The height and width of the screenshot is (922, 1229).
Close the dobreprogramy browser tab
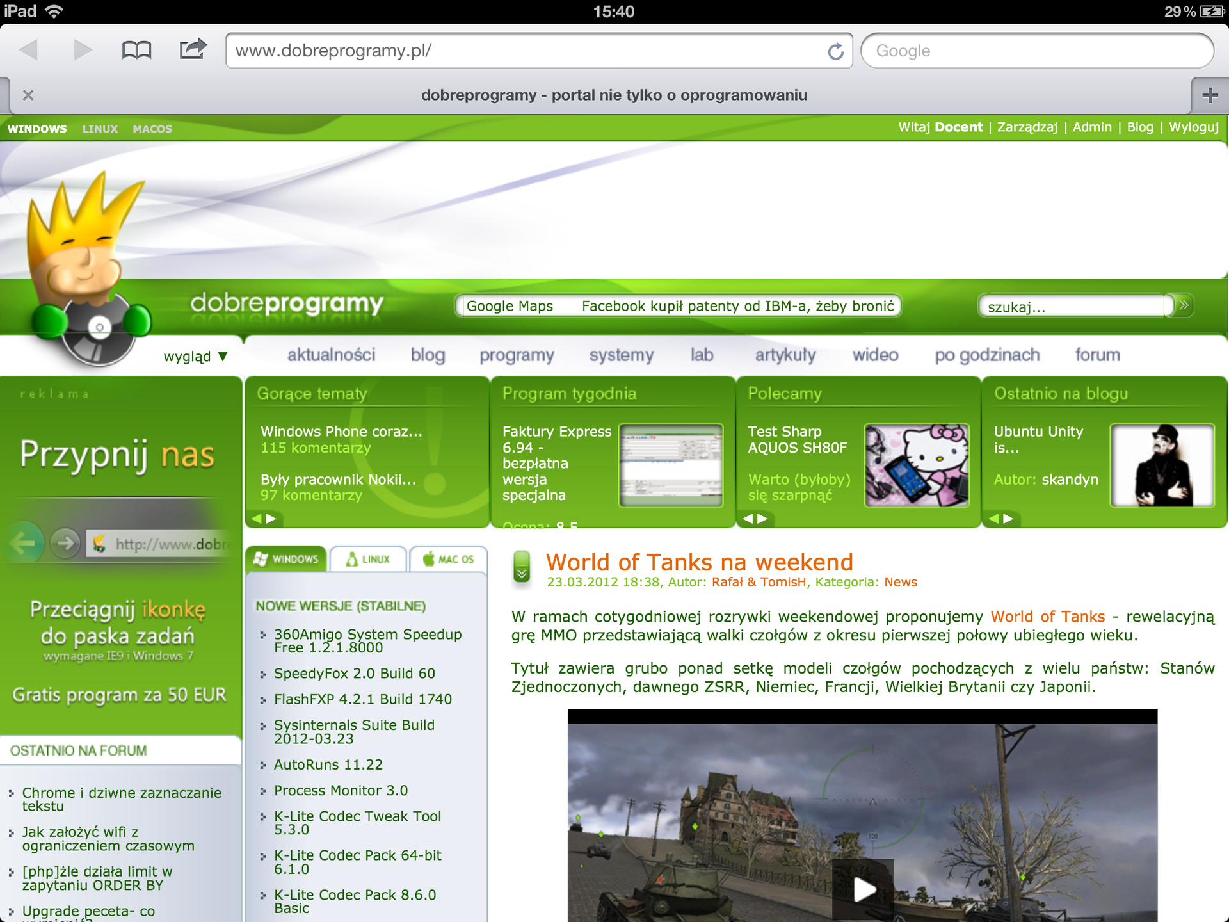28,95
